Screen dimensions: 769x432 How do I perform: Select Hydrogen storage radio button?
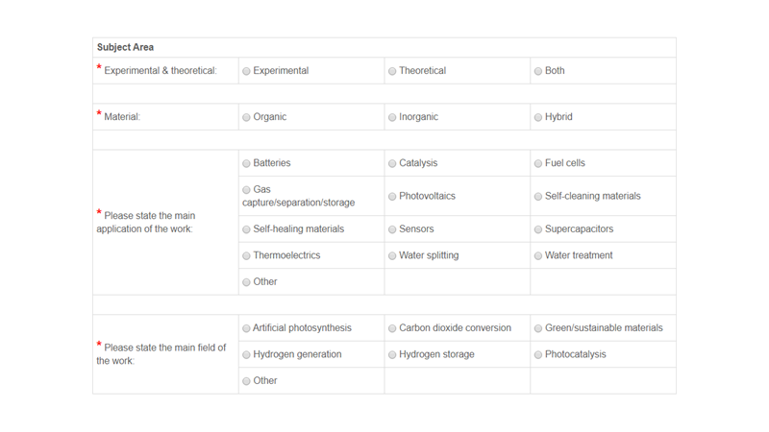click(x=392, y=355)
